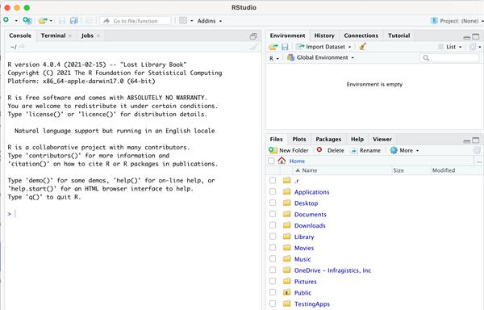The image size is (484, 310).
Task: Open the List view dropdown
Action: (450, 47)
